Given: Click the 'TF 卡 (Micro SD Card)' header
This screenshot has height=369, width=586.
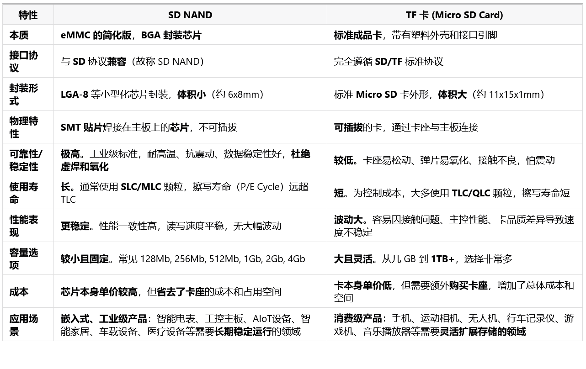Looking at the screenshot, I should coord(454,15).
